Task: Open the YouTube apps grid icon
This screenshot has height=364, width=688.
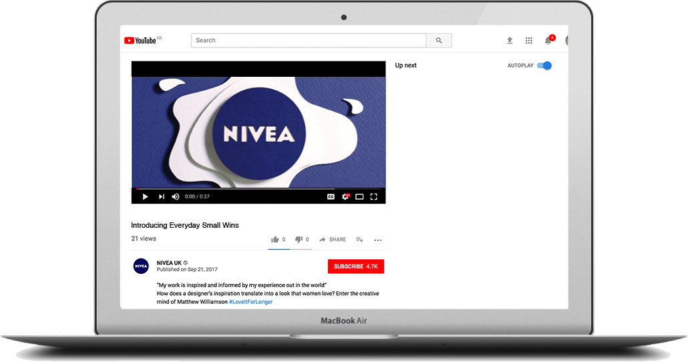Action: (529, 40)
